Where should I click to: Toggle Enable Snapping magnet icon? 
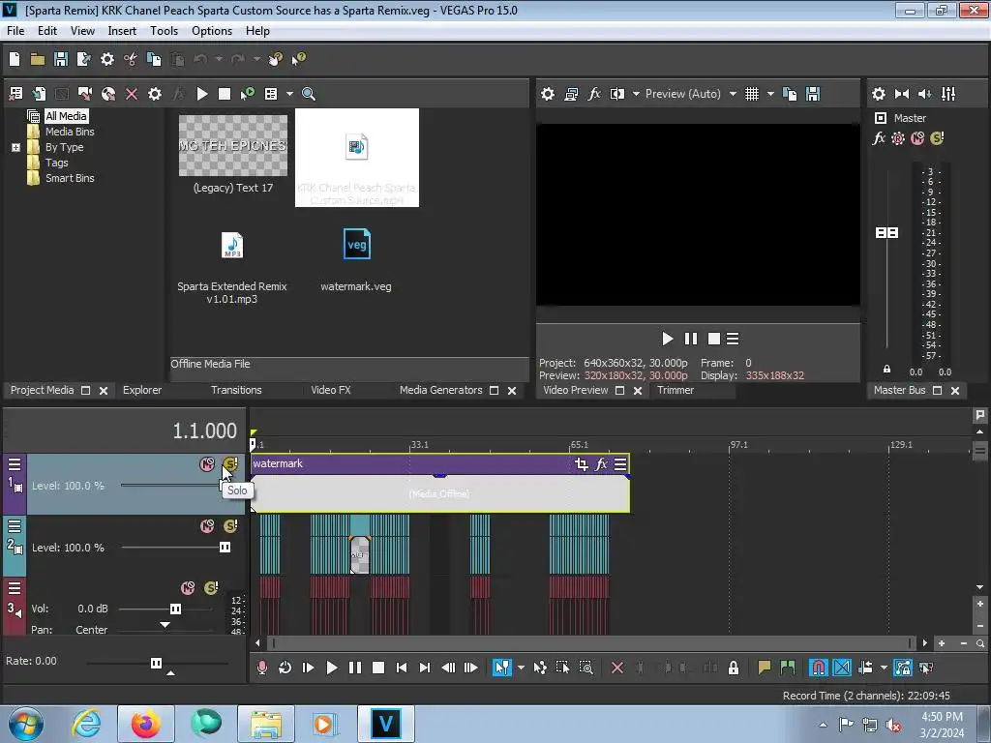point(818,668)
